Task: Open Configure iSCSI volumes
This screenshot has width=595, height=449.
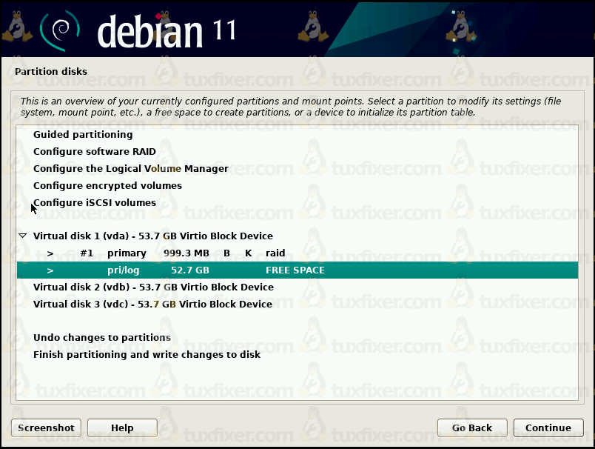Action: (95, 203)
